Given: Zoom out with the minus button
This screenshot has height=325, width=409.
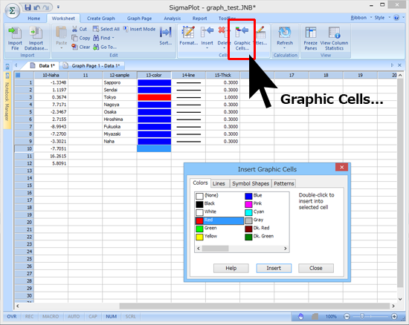Looking at the screenshot, I should coord(347,316).
